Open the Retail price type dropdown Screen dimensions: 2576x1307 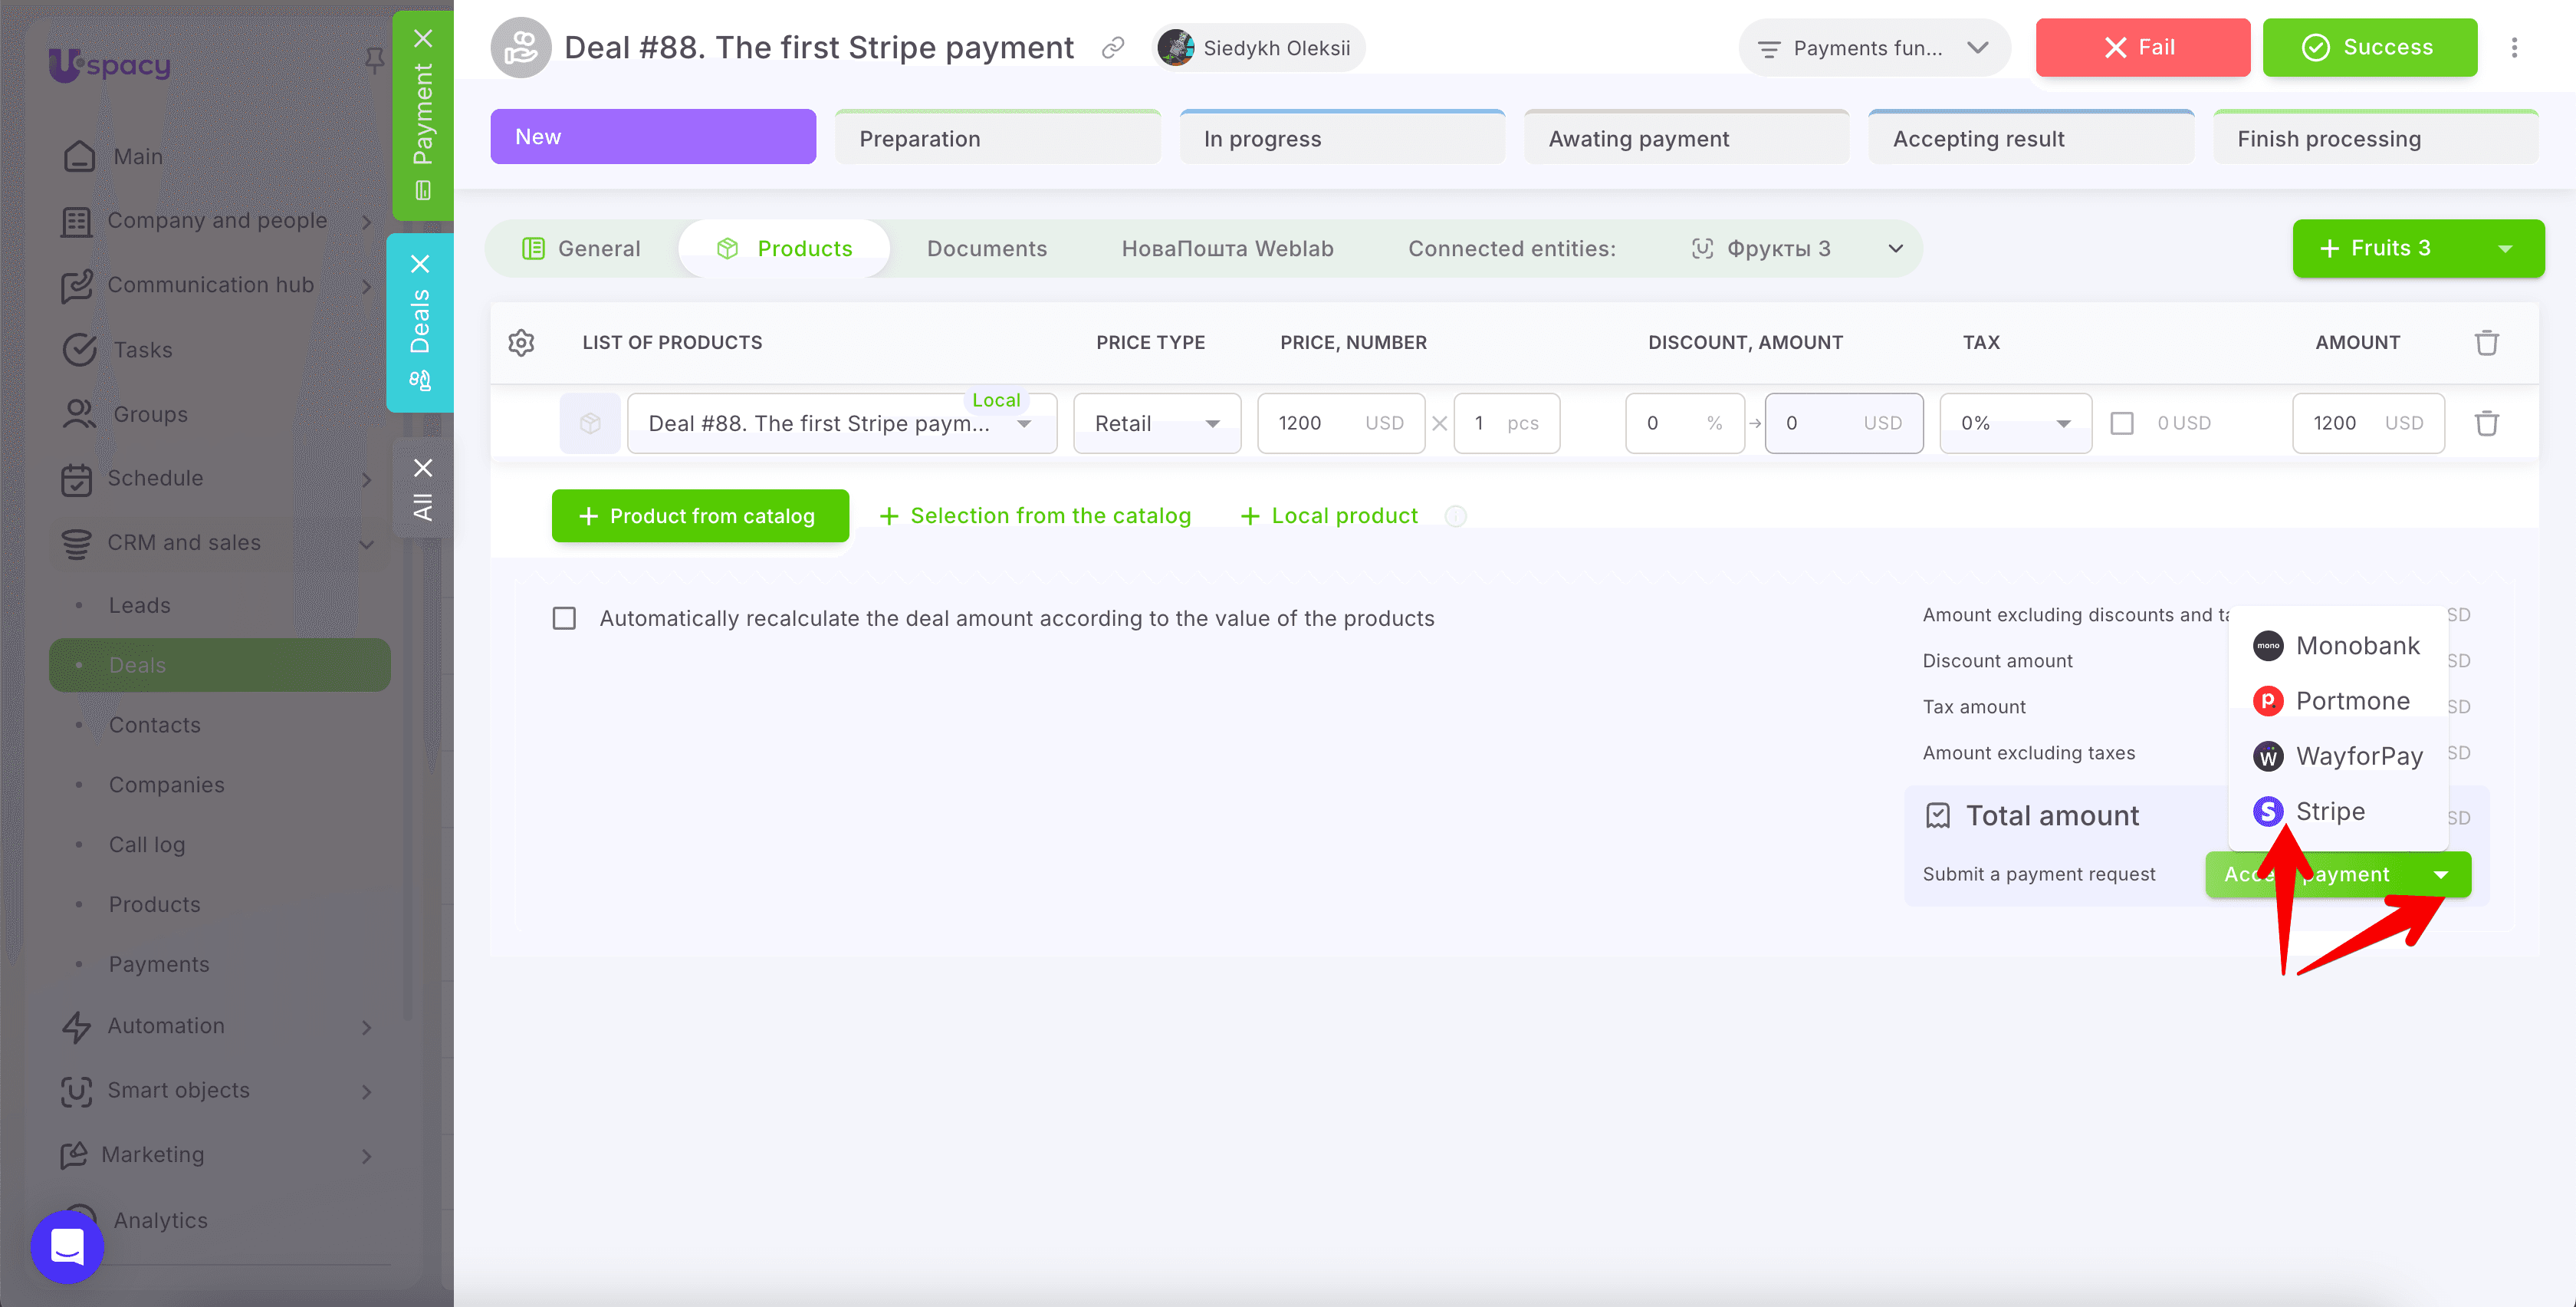[1157, 423]
